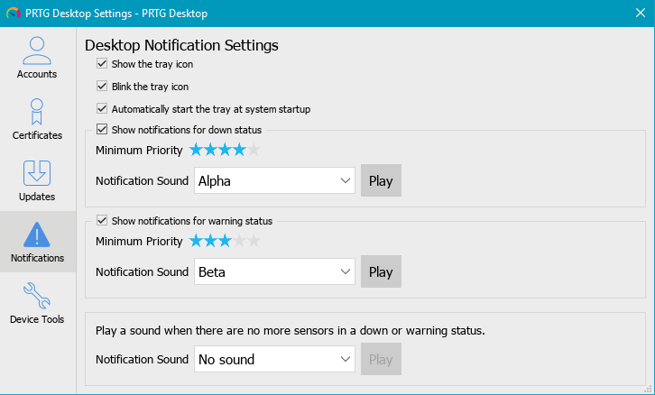Set warning status priority to one star
Viewport: 655px width, 395px height.
(x=196, y=241)
